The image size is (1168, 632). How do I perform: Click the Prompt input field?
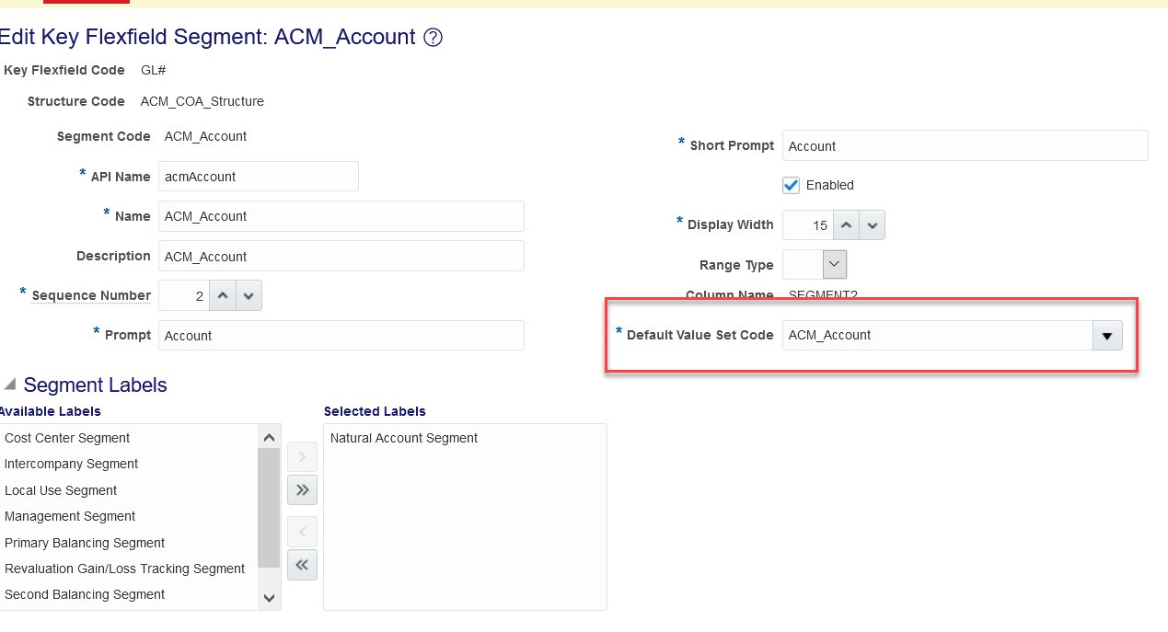tap(341, 336)
